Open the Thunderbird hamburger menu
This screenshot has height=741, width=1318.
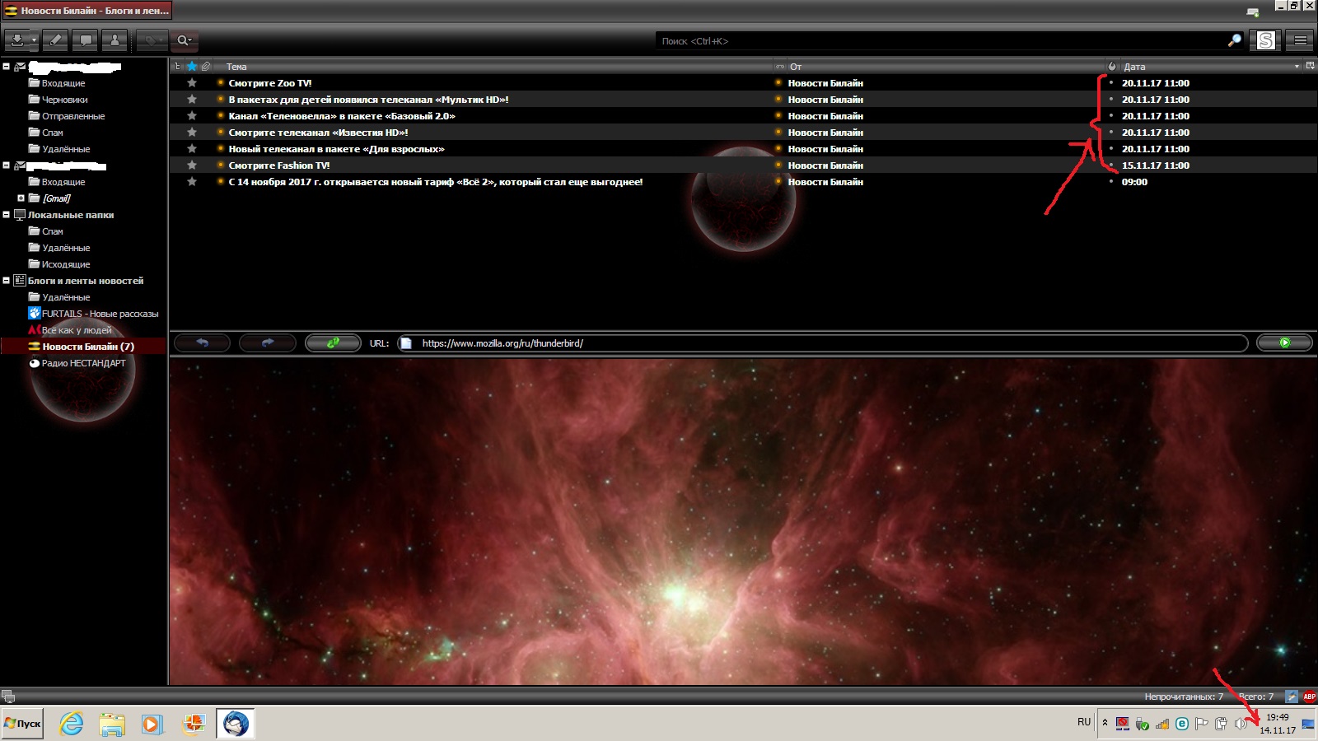(1301, 40)
